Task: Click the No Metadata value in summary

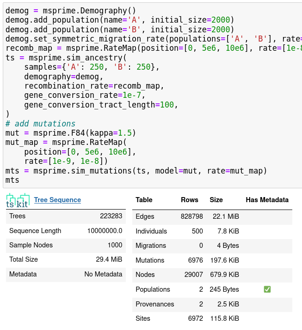Action: pos(103,274)
